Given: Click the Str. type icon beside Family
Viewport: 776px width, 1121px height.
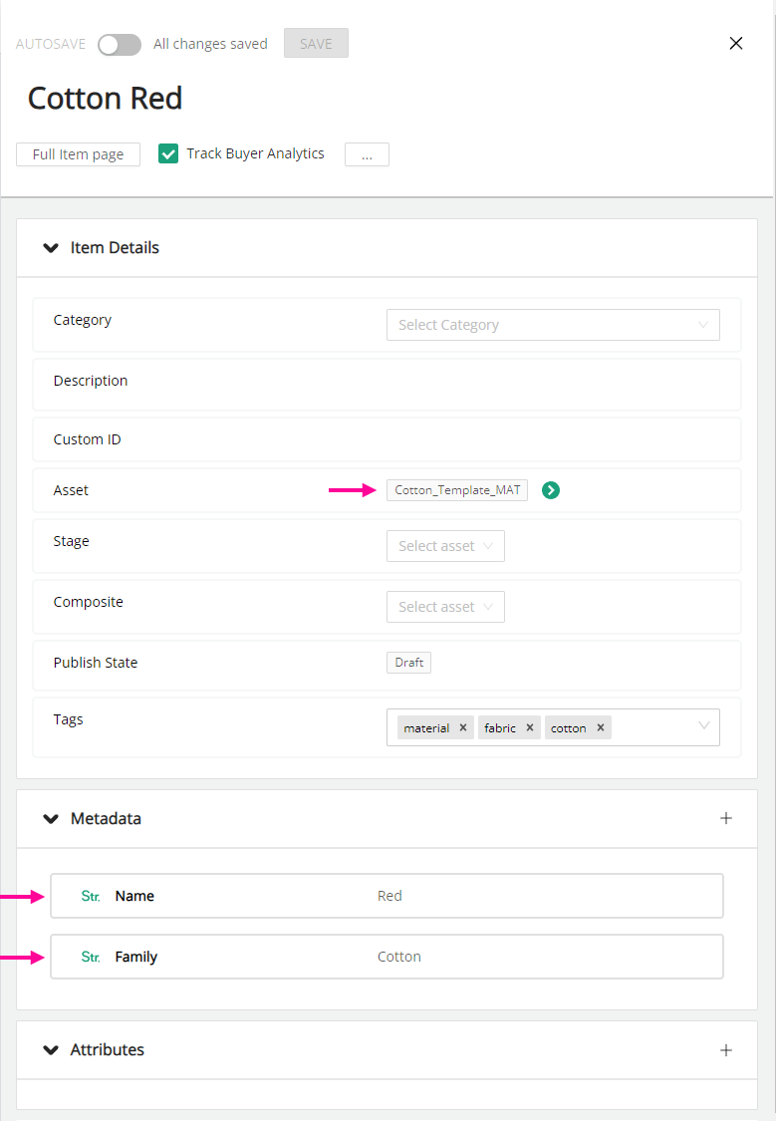Looking at the screenshot, I should (x=90, y=957).
